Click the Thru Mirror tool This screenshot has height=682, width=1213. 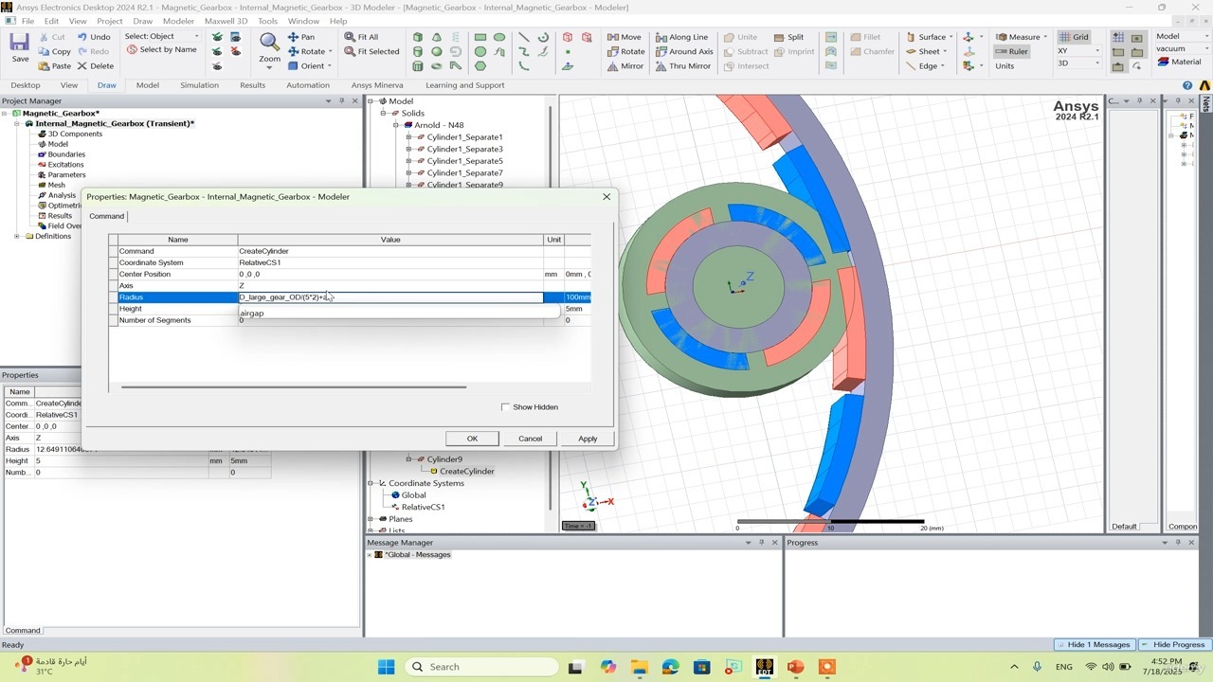(681, 66)
